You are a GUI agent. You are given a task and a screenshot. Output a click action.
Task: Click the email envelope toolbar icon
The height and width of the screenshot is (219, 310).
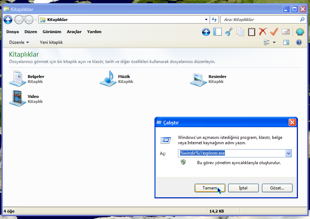(285, 32)
